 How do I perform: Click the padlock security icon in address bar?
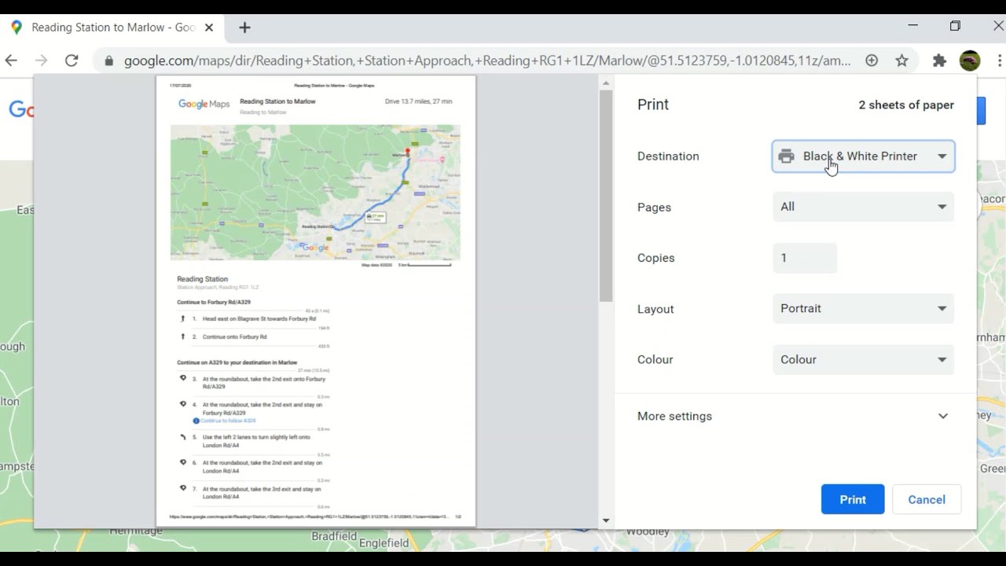(108, 60)
